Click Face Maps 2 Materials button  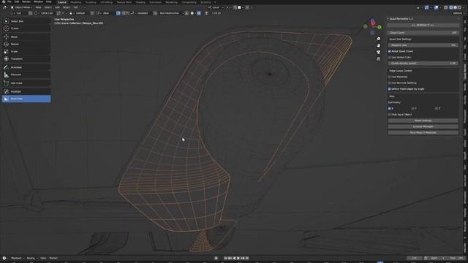click(423, 132)
